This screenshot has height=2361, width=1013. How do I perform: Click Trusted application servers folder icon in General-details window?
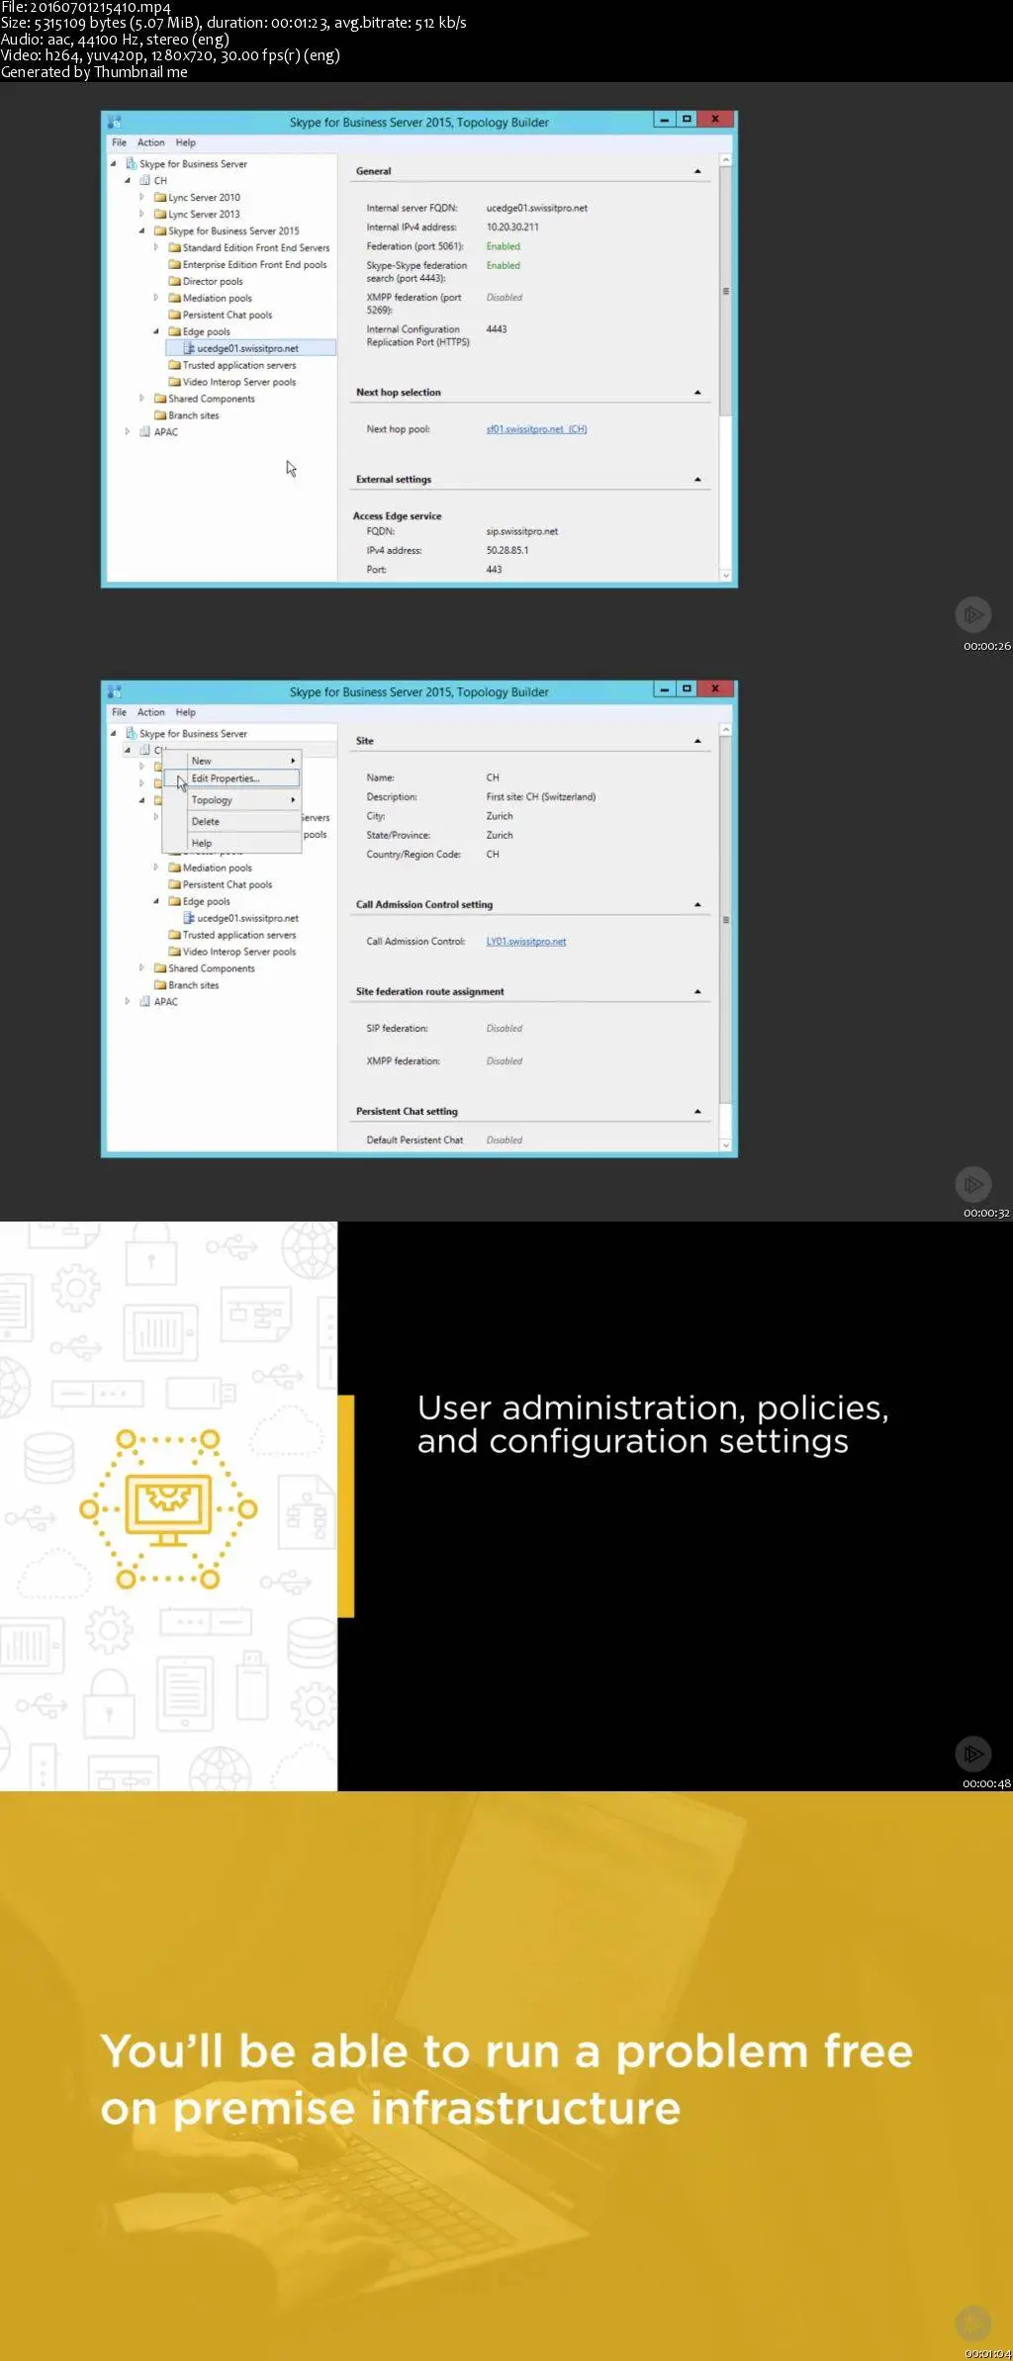click(x=174, y=365)
